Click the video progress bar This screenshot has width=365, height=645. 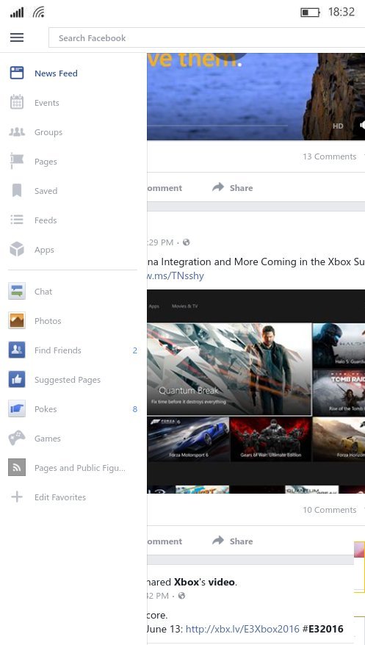point(217,125)
